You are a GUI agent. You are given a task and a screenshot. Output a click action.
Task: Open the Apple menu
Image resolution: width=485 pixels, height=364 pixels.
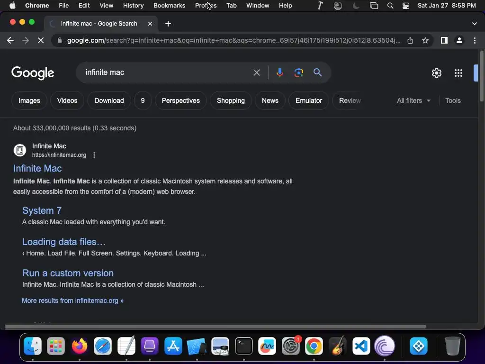12,6
